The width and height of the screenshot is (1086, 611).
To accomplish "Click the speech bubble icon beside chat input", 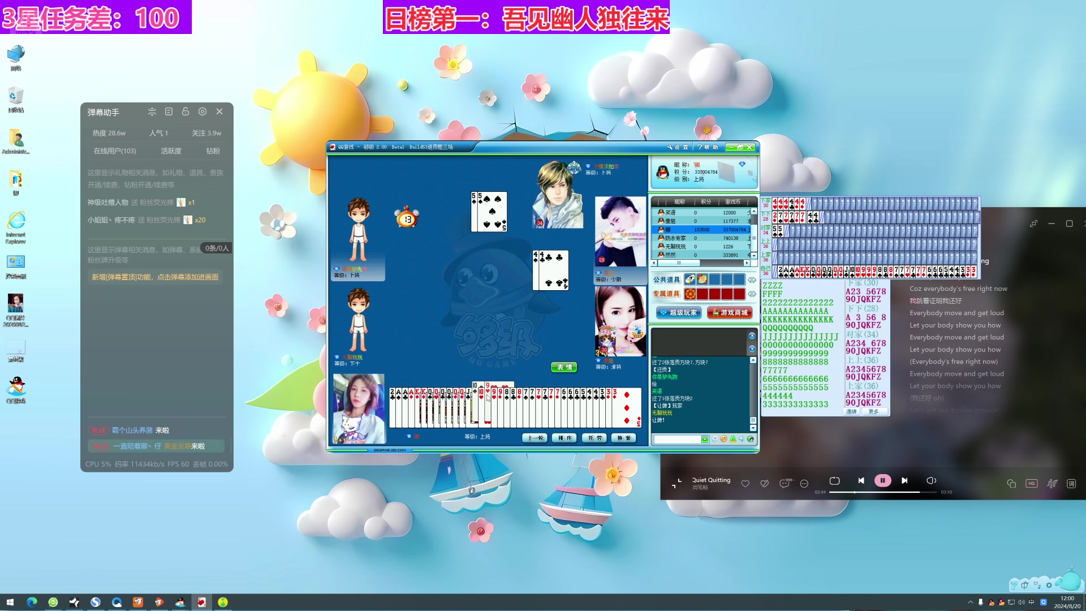I will click(715, 439).
